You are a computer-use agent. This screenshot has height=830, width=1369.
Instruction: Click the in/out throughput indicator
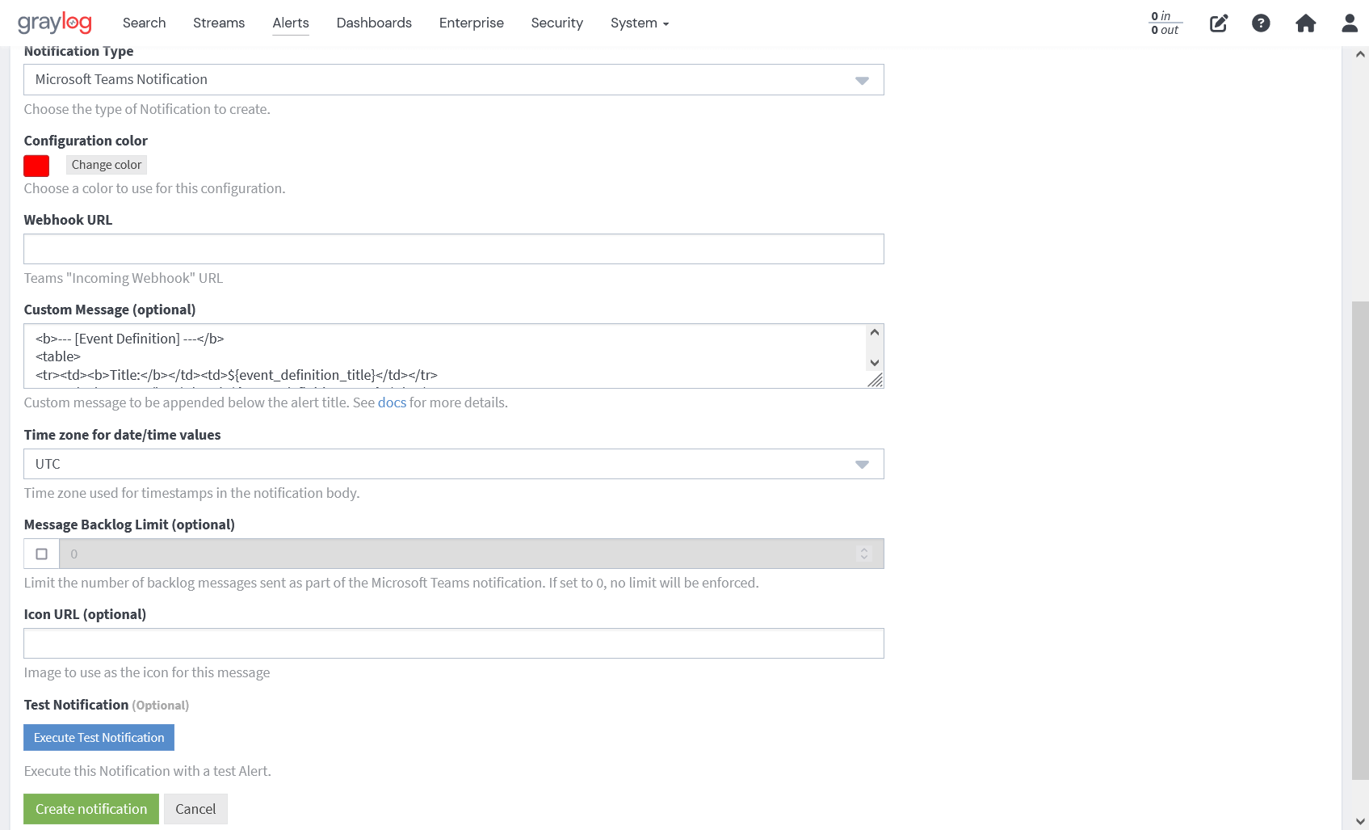[x=1165, y=23]
